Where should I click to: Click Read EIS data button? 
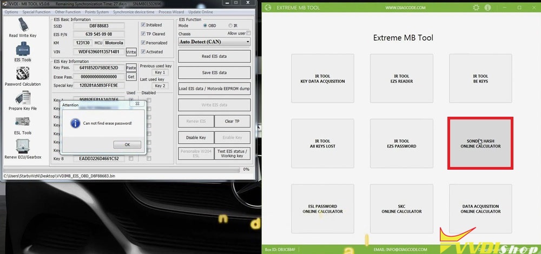(214, 56)
